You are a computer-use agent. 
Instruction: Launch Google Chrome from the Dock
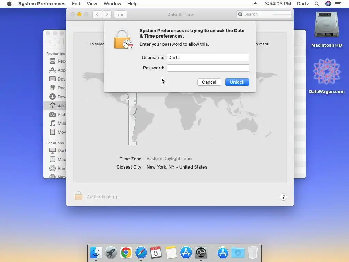126,252
